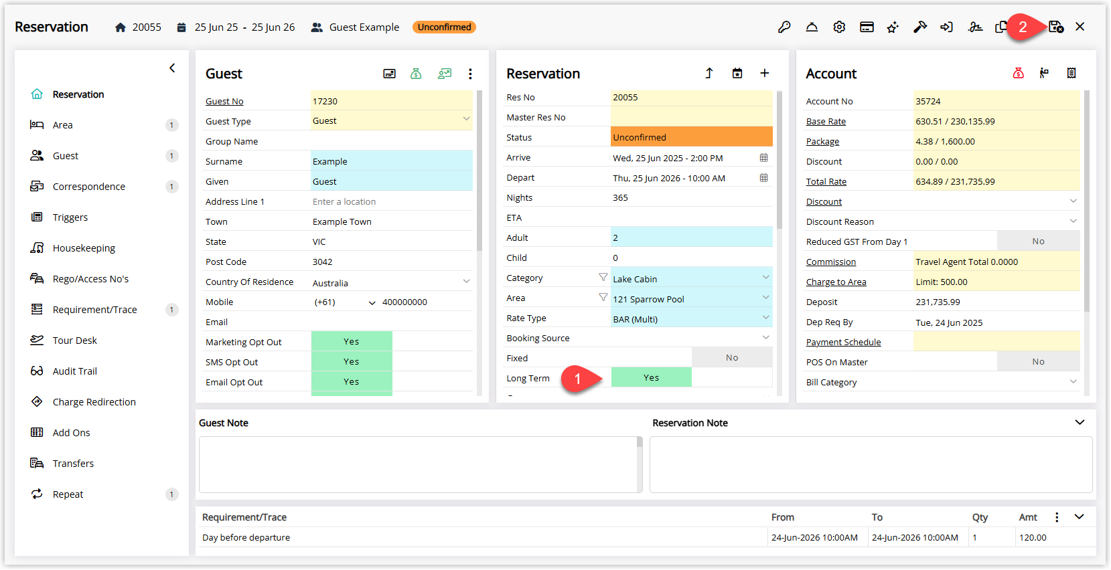This screenshot has width=1111, height=570.
Task: Open the Bill Category dropdown
Action: pyautogui.click(x=1073, y=381)
